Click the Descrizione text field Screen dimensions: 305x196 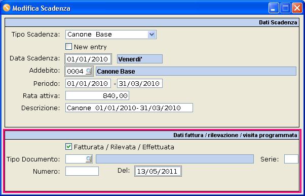coord(129,108)
